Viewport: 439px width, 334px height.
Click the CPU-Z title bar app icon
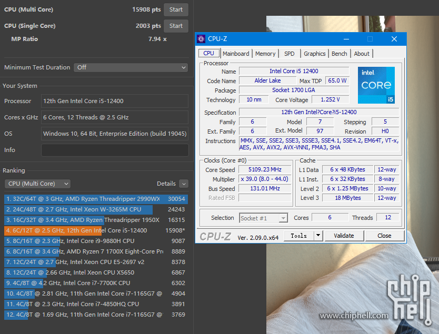(201, 39)
